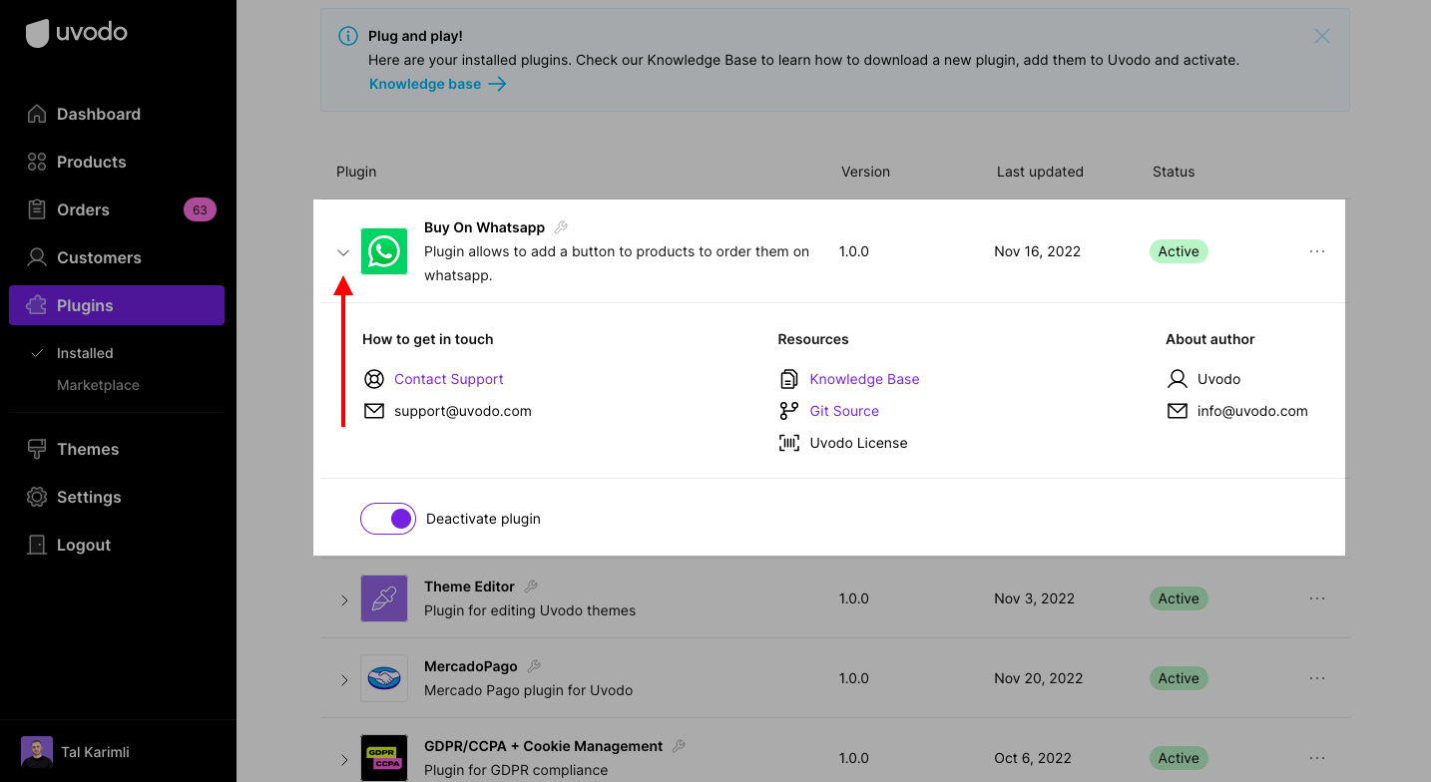
Task: Click the wrench icon beside Buy On Whatsapp
Action: (561, 227)
